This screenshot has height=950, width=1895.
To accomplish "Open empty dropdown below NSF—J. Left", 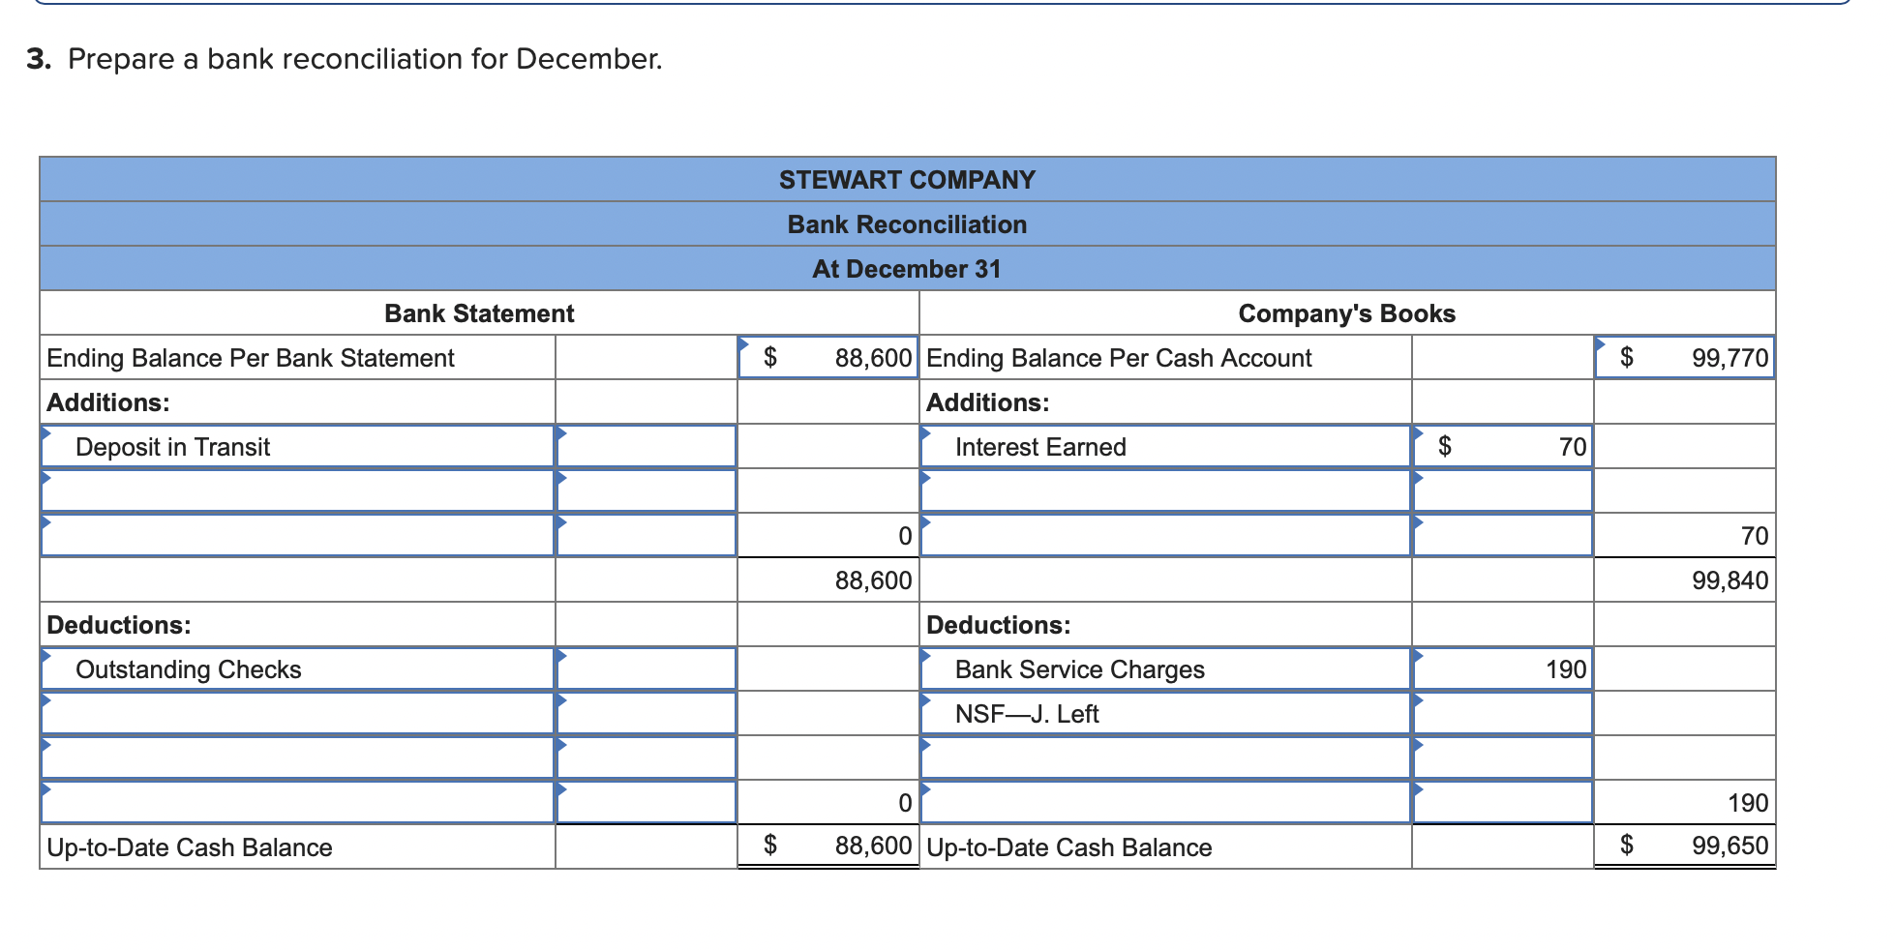I will pyautogui.click(x=1165, y=758).
